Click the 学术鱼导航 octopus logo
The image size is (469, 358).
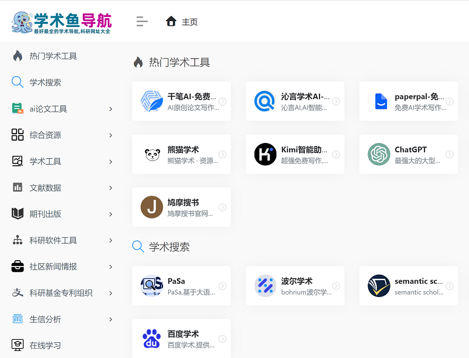(x=61, y=22)
